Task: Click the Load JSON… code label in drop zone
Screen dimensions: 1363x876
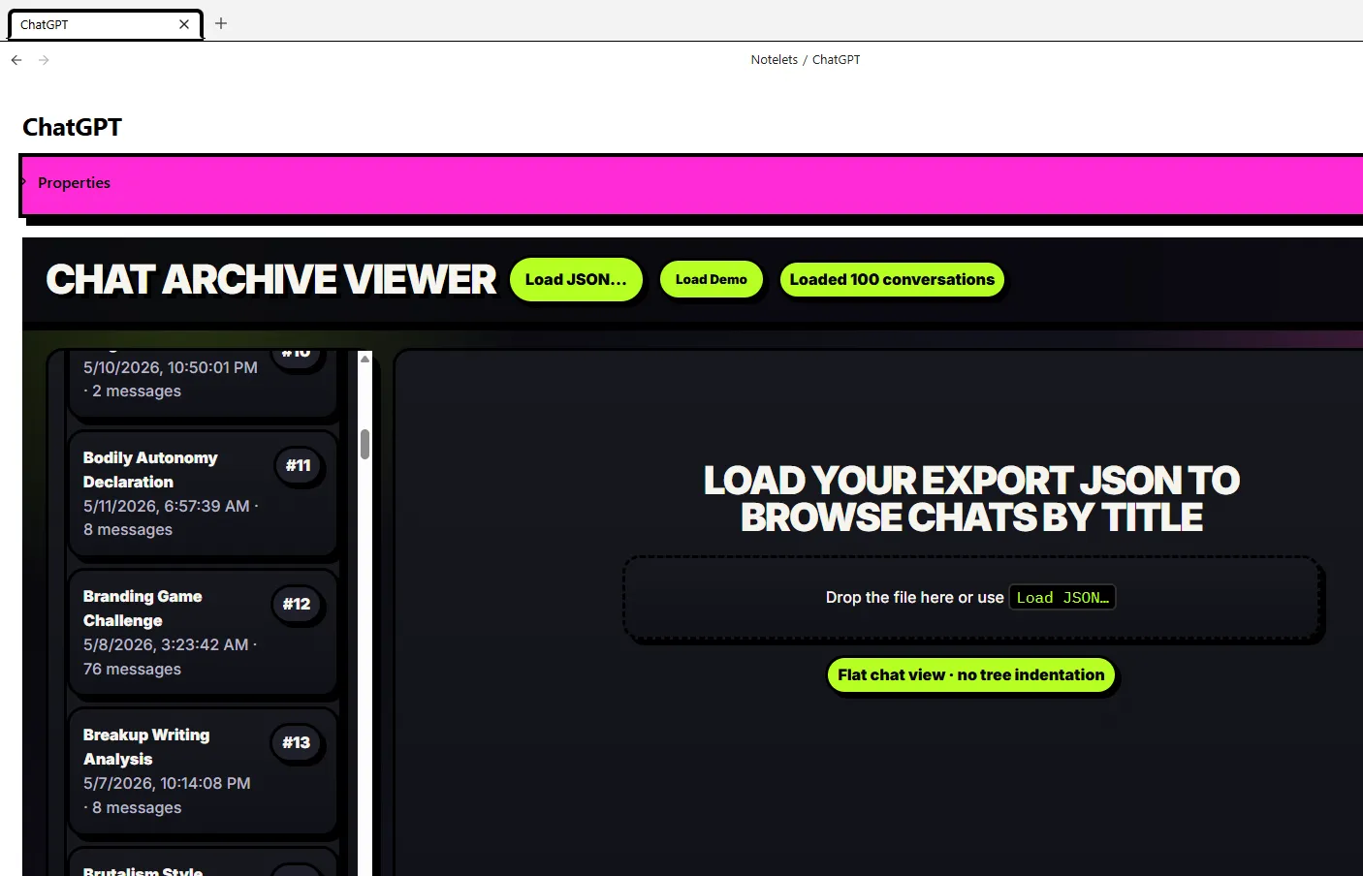Action: pos(1062,598)
